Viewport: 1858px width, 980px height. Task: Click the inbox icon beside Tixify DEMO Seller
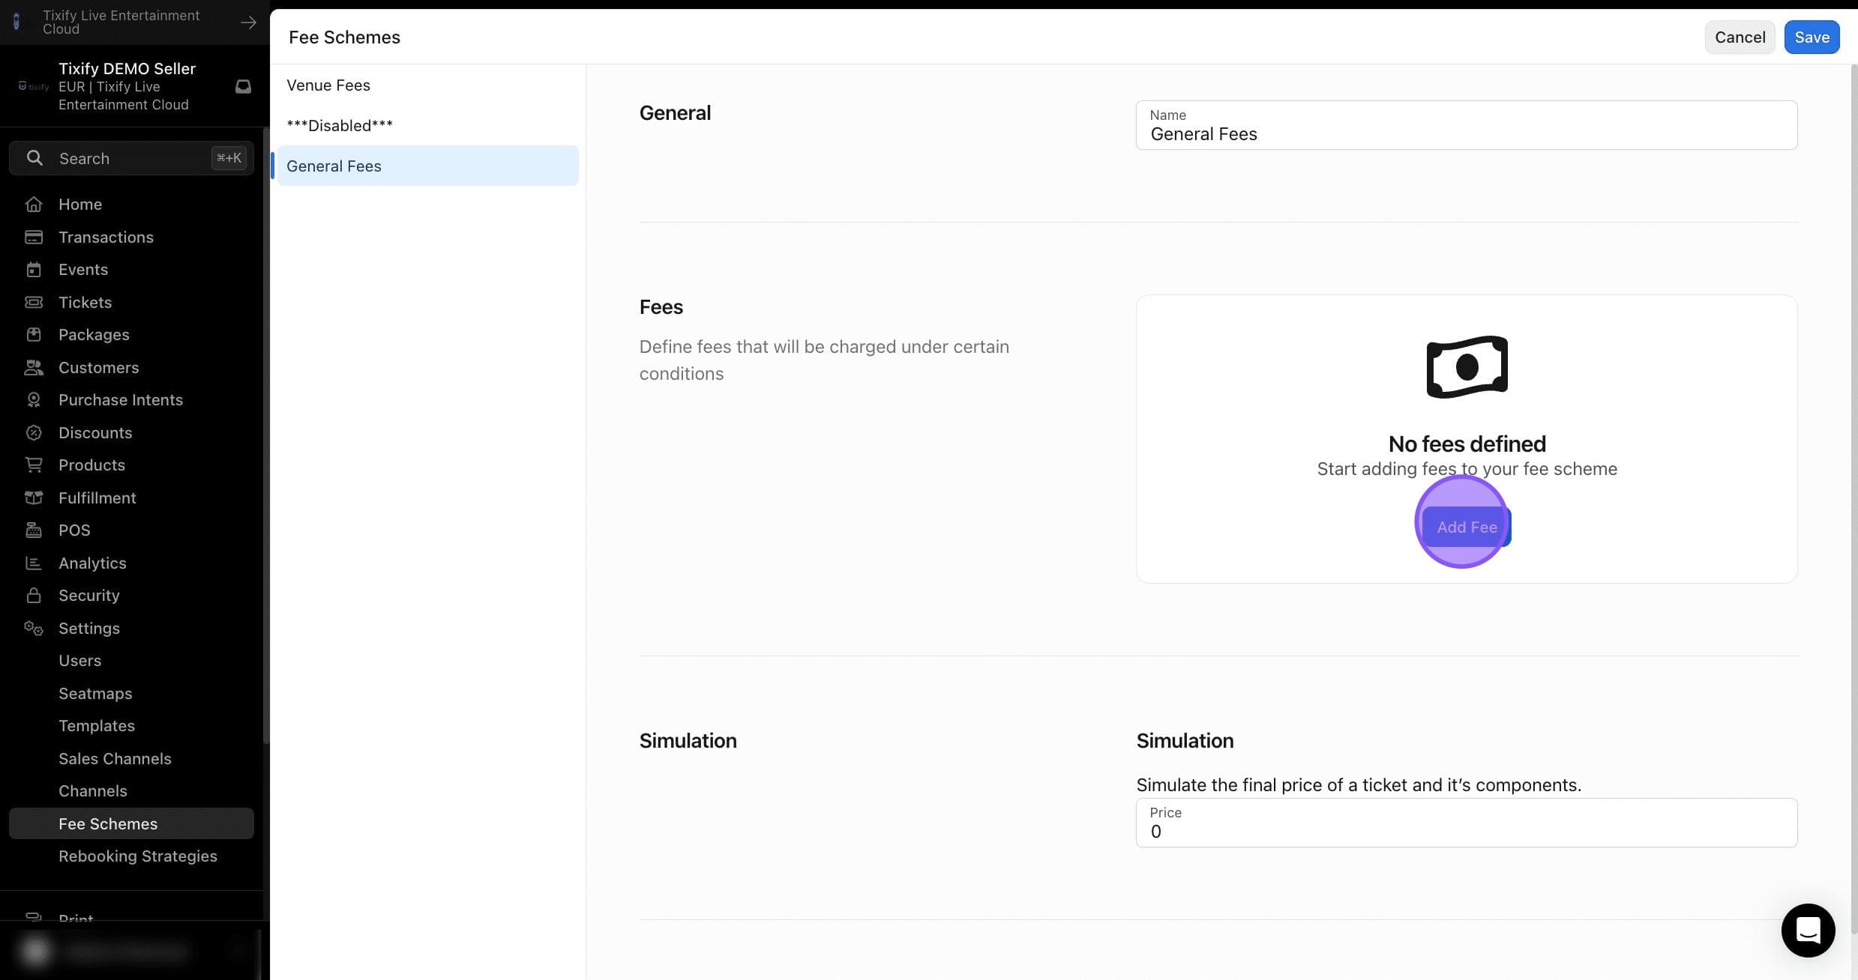(x=243, y=87)
